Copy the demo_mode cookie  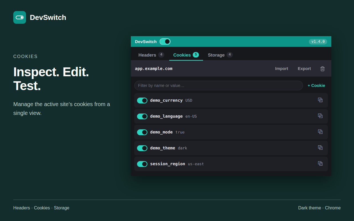[x=320, y=132]
